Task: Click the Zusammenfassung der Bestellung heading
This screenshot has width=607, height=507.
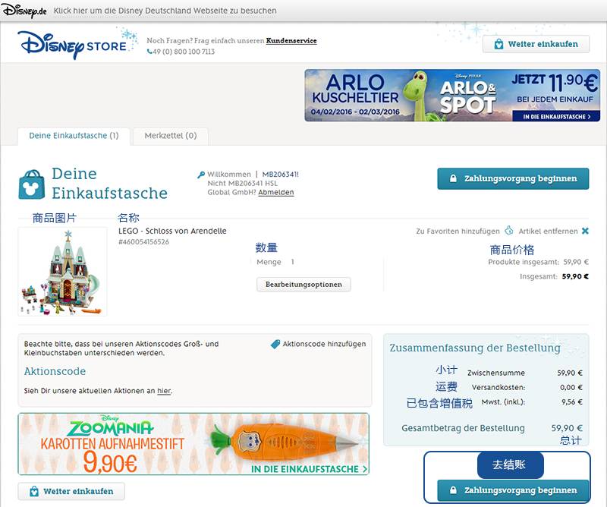Action: (475, 348)
